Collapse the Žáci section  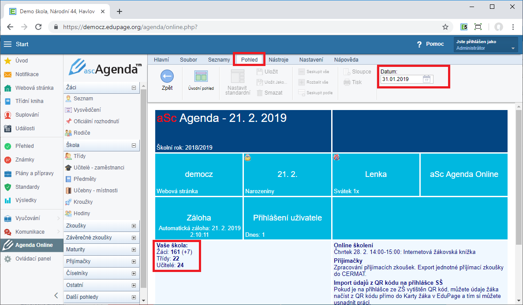134,88
